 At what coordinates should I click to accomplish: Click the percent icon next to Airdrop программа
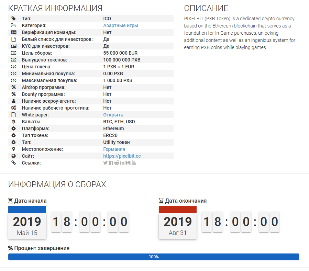coord(13,87)
